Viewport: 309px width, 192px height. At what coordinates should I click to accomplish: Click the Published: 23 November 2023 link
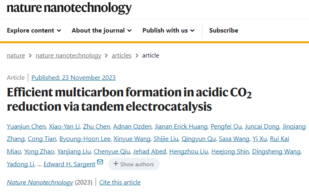(74, 78)
